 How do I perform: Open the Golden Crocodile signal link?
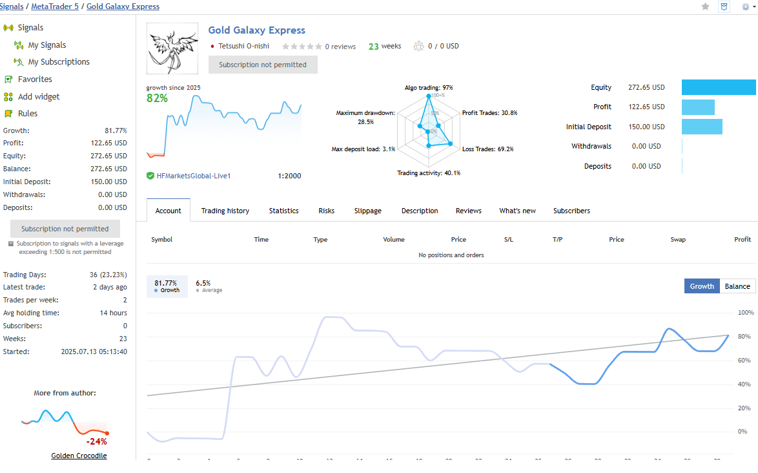(x=79, y=456)
